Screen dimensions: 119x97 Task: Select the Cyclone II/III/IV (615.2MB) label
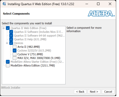[x=34, y=51]
